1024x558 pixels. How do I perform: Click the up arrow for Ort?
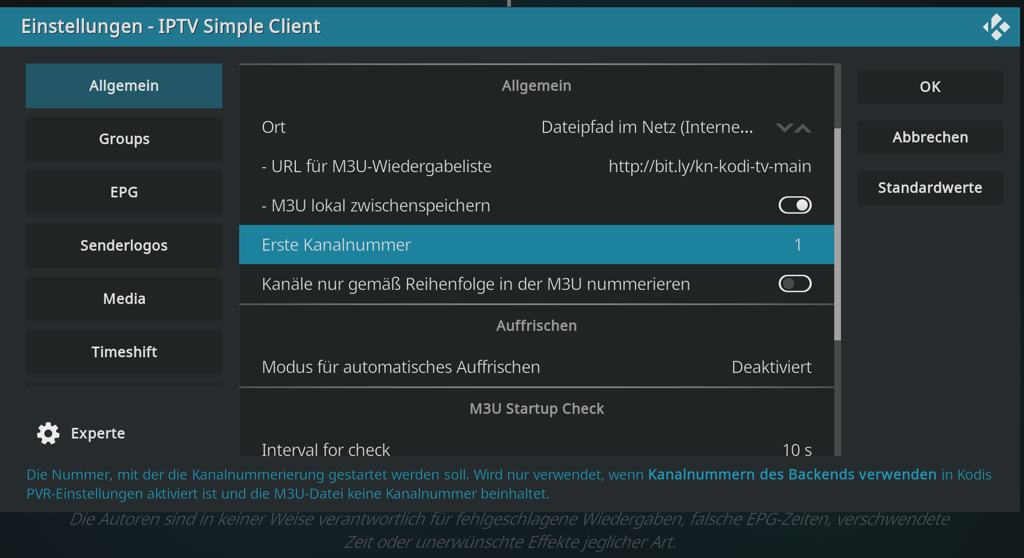(803, 128)
